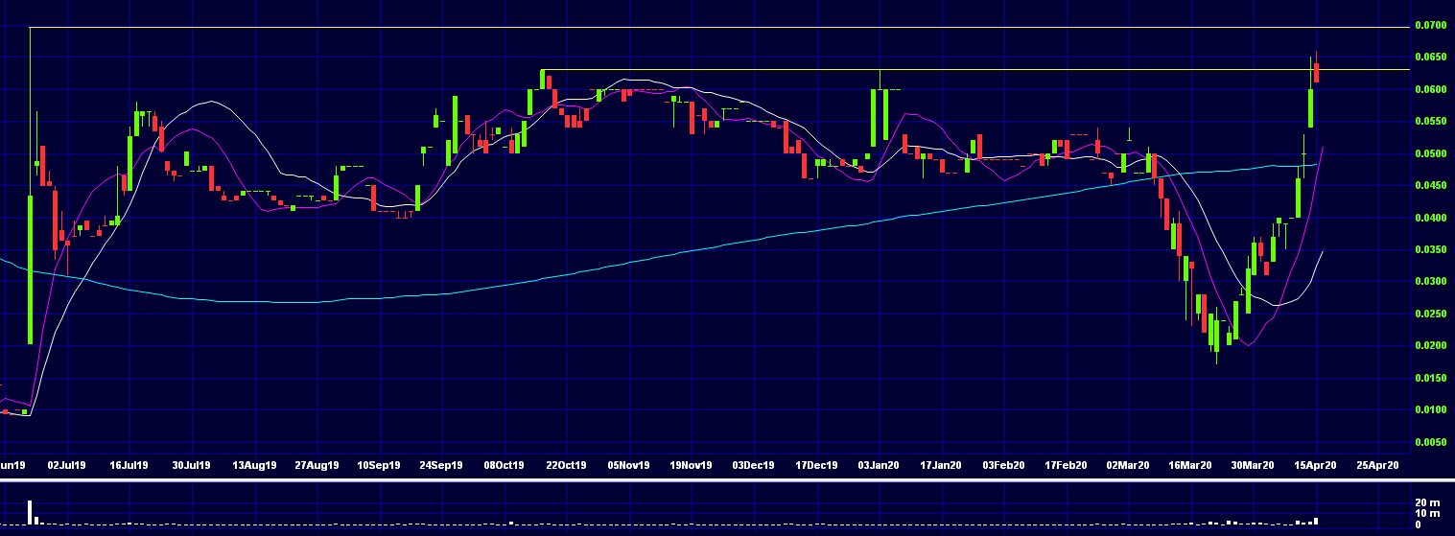Click the 10 m volume scale label
Screen dimensions: 1455x536
[x=1428, y=514]
